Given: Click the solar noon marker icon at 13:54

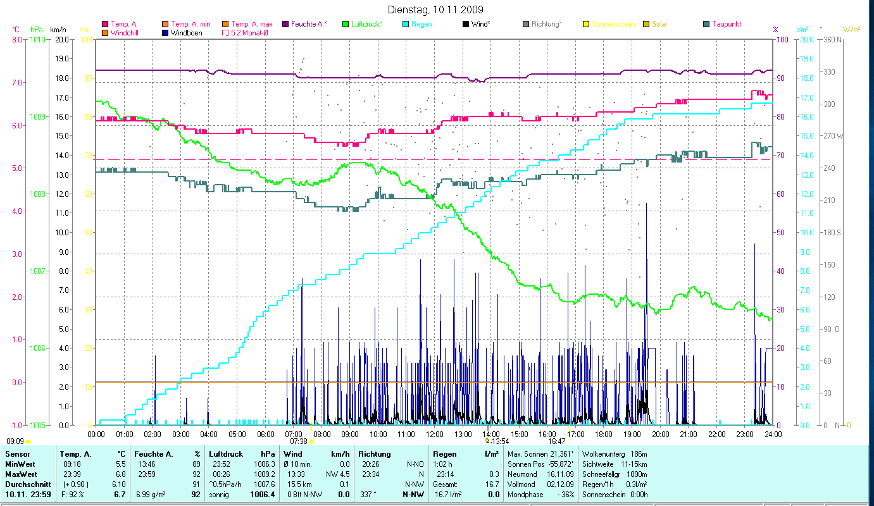Looking at the screenshot, I should point(487,441).
